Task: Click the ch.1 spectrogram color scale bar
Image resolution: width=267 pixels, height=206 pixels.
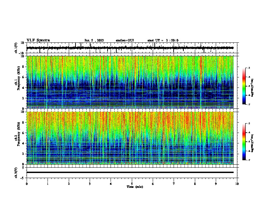Action: click(244, 86)
